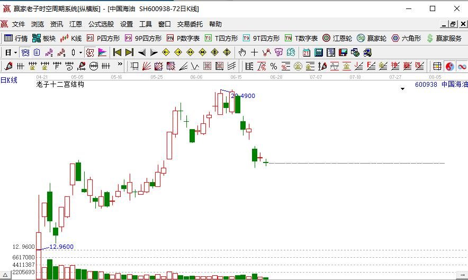This screenshot has width=468, height=280.
Task: Open the 文件 menu
Action: [19, 24]
